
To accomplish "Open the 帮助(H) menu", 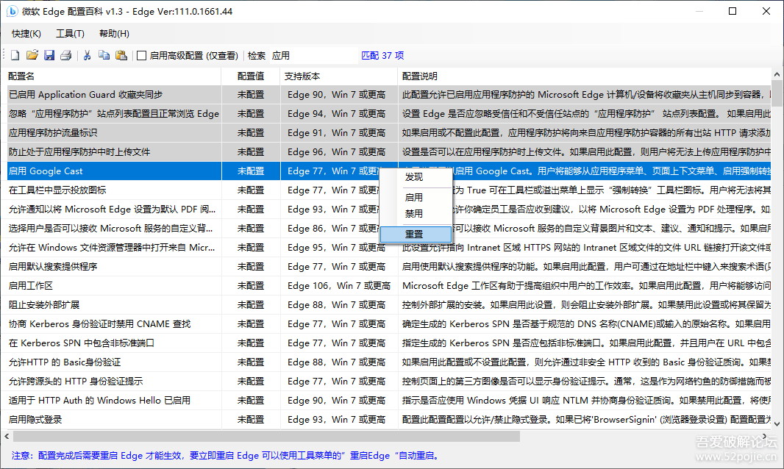I will point(114,34).
